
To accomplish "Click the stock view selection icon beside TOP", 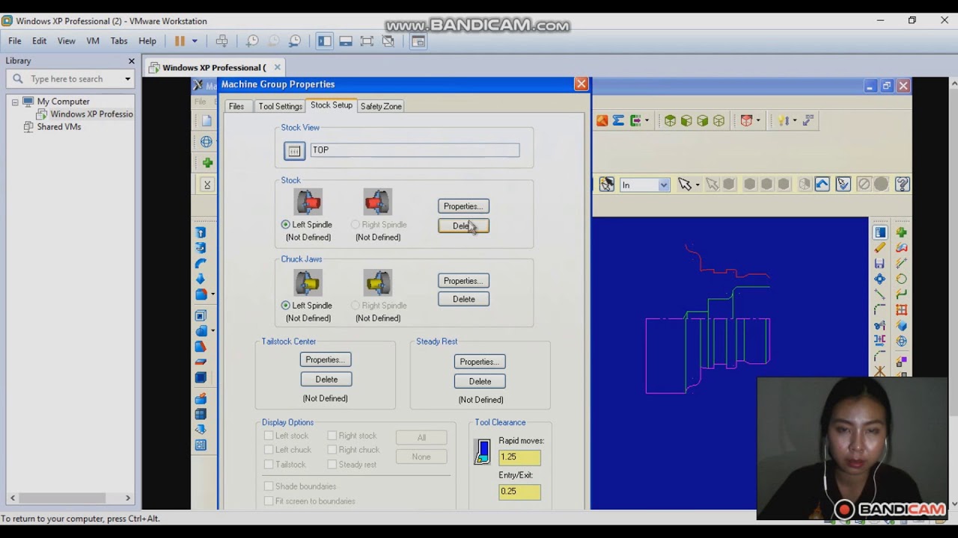I will click(x=294, y=151).
